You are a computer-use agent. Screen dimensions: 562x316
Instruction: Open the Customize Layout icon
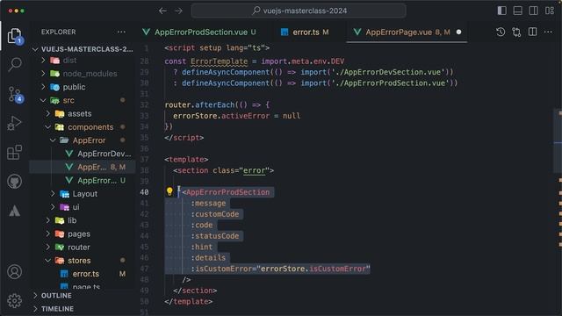click(550, 11)
